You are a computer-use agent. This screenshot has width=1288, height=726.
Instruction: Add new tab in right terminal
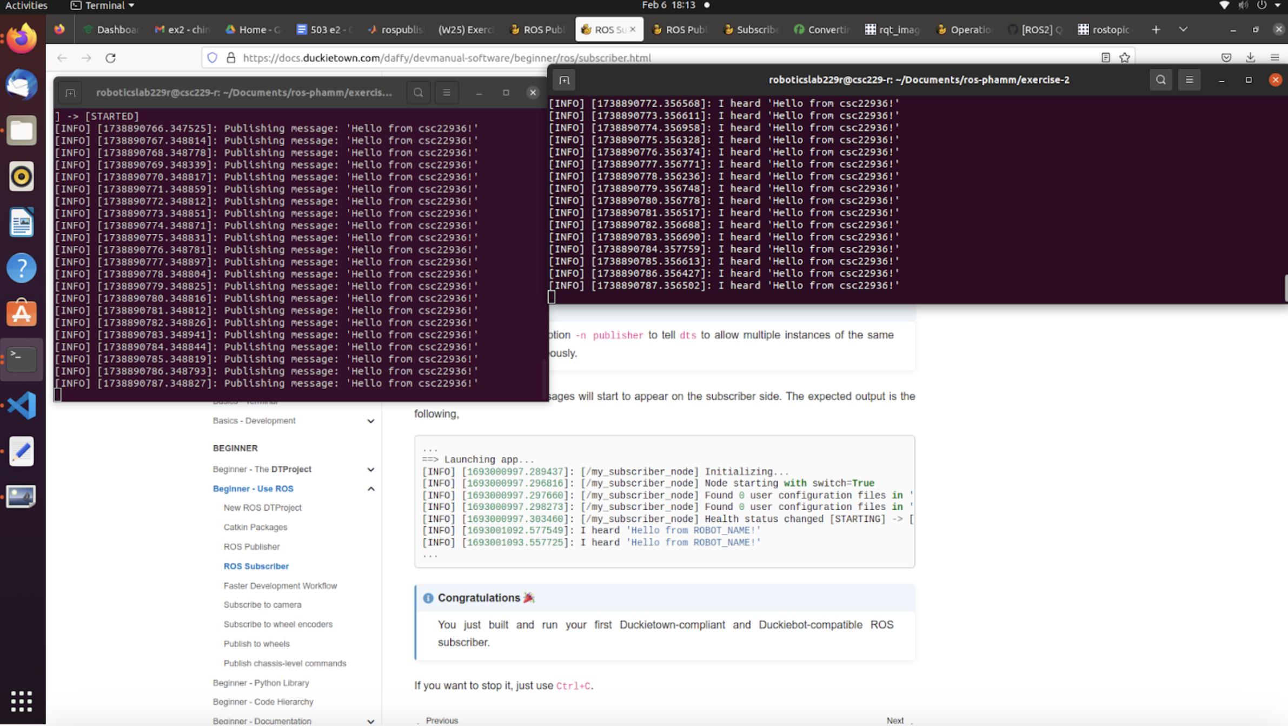tap(564, 80)
